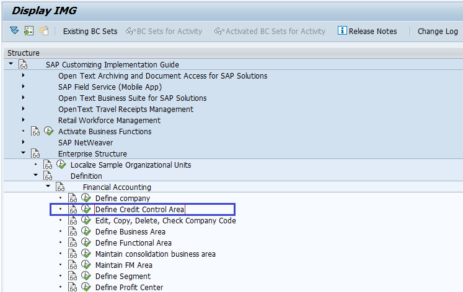Screen dimensions: 463x292
Task: Select Maintain consolidation business area entry
Action: 156,254
